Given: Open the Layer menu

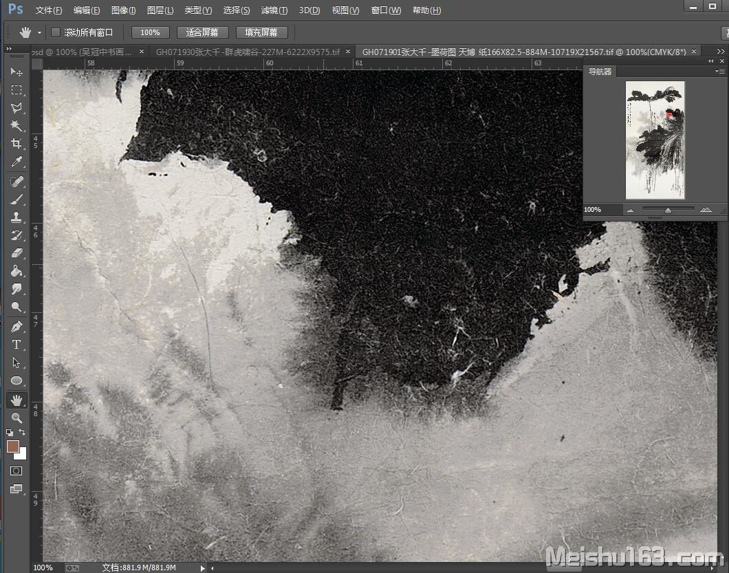Looking at the screenshot, I should pos(160,10).
